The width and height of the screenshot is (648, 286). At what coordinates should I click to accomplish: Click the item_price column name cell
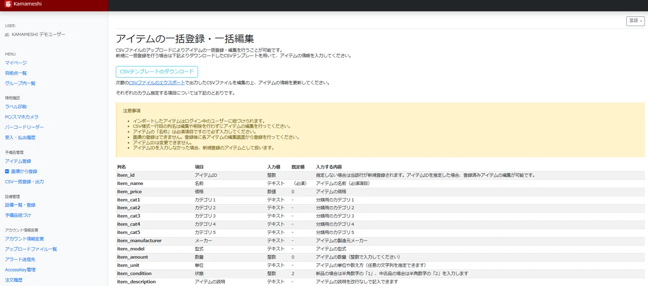pos(129,192)
